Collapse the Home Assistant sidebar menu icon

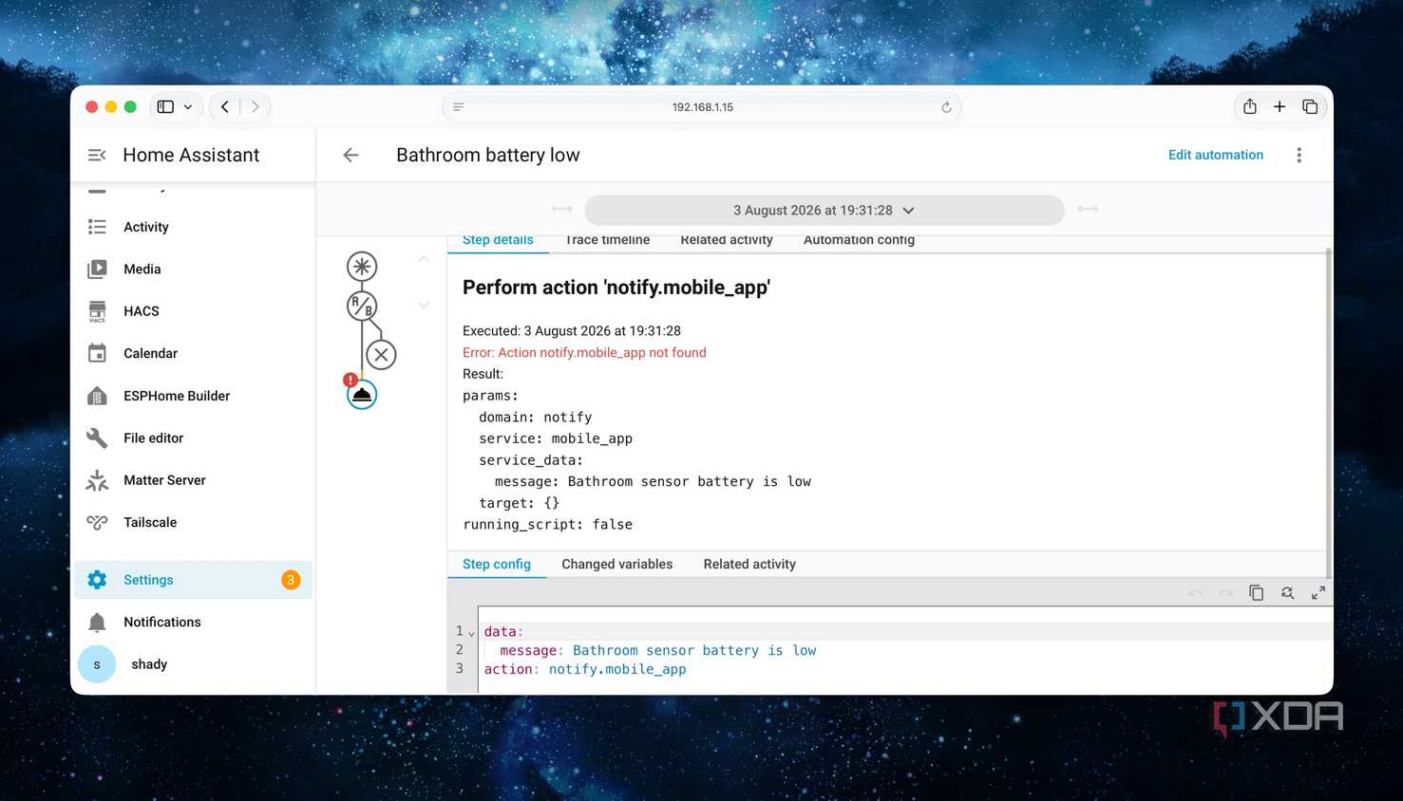pyautogui.click(x=97, y=155)
